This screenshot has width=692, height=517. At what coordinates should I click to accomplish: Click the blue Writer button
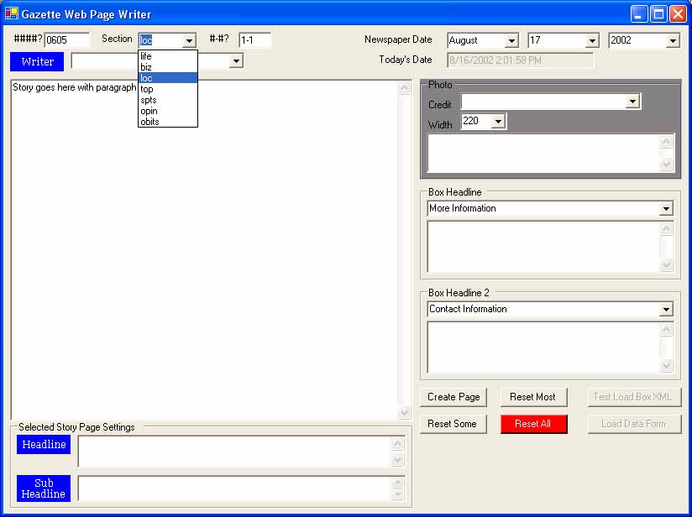point(37,61)
